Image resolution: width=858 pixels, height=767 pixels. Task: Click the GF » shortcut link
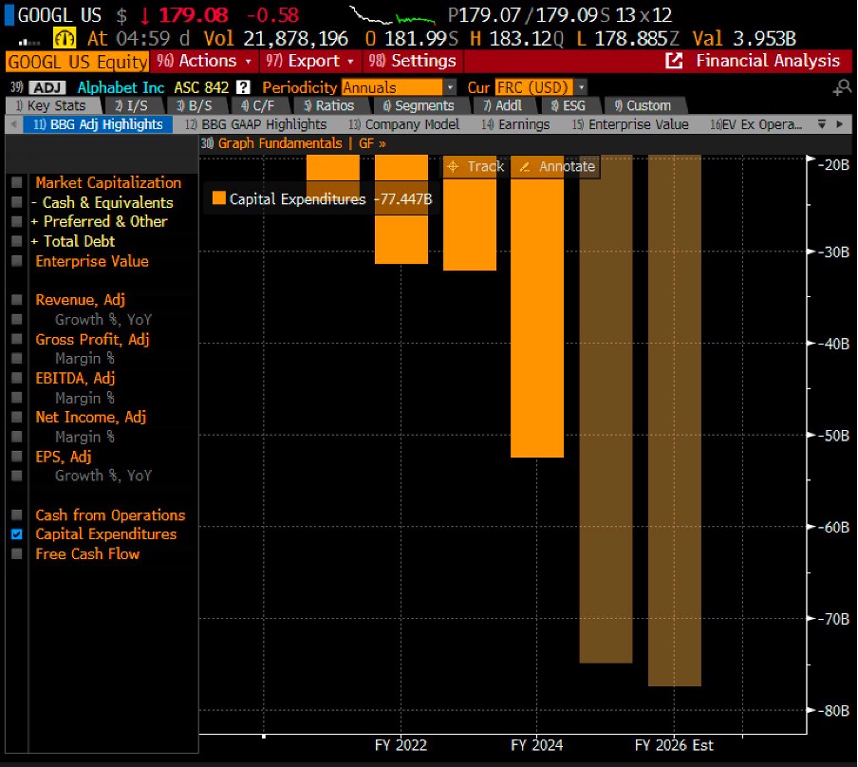click(372, 143)
